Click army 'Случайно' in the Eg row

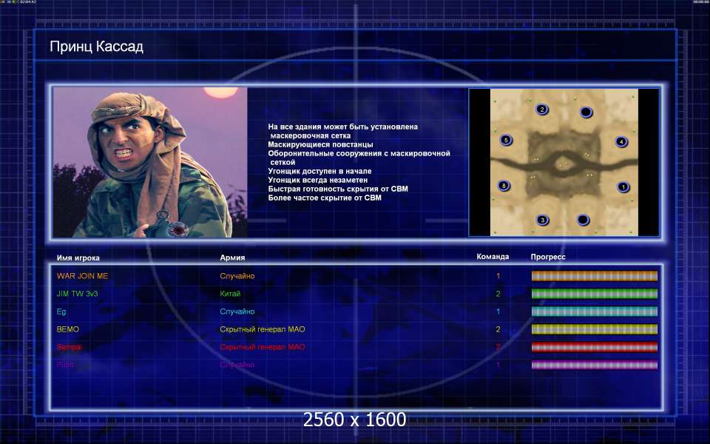[x=237, y=312]
